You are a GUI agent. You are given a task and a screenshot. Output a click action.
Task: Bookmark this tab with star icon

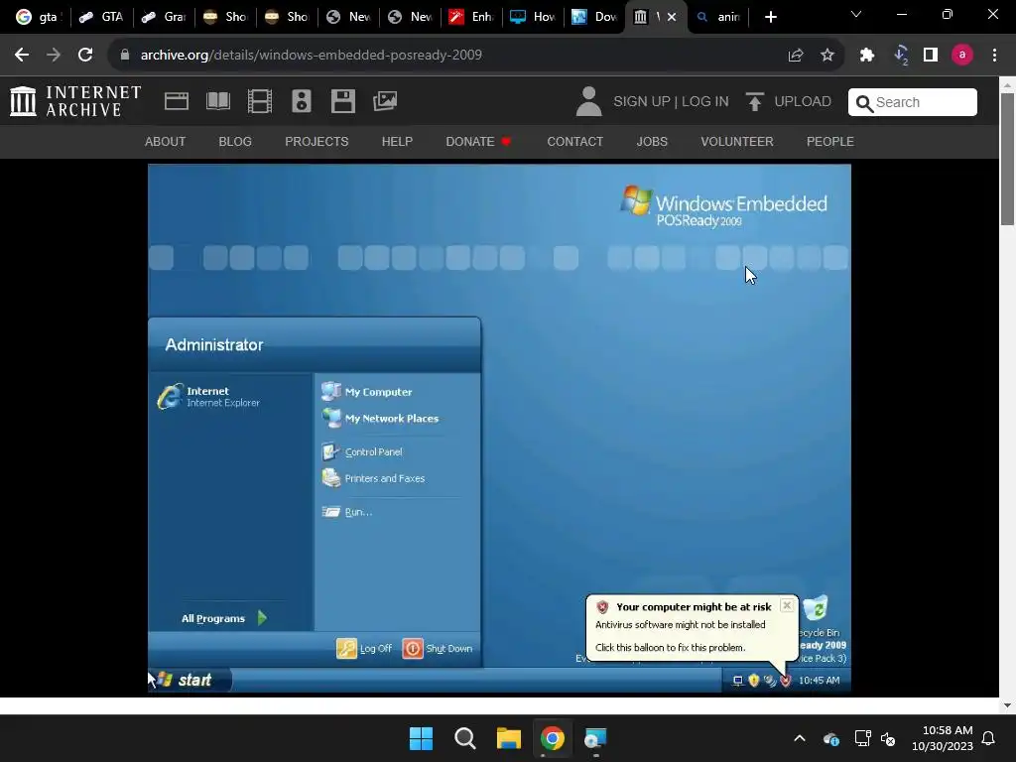point(827,56)
